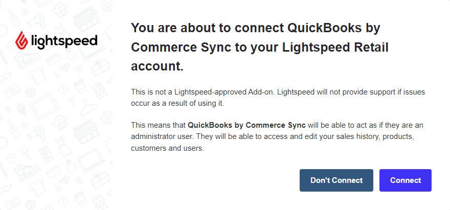The image size is (450, 210).
Task: Click the tablet outline icon in the pattern
Action: [44, 106]
